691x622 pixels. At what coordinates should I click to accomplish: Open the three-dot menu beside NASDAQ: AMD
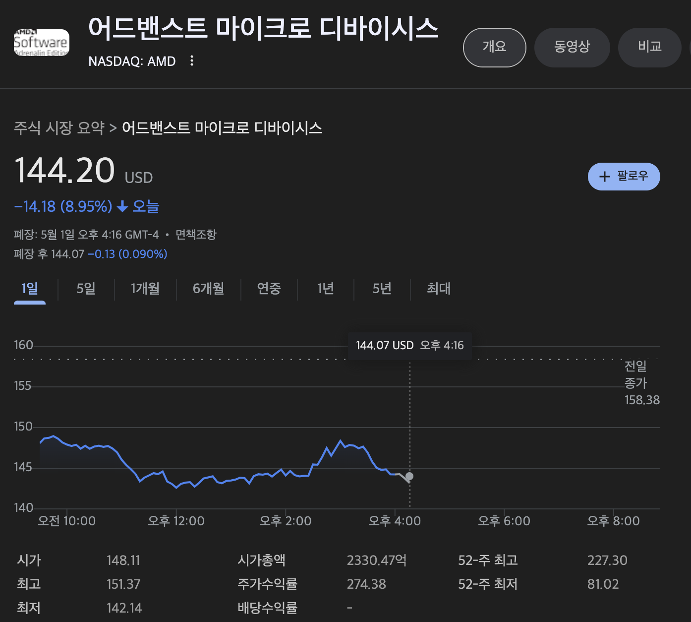point(192,61)
